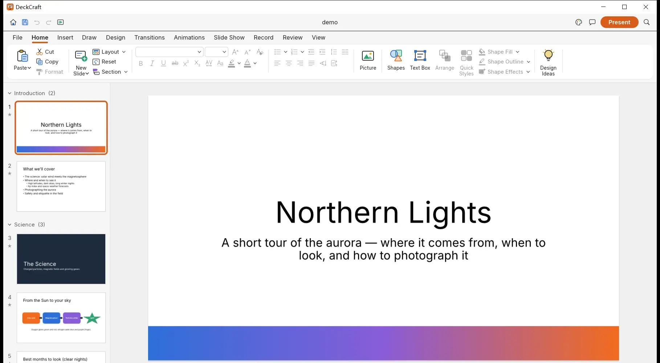
Task: Start slideshow from quick access icon
Action: coord(61,22)
